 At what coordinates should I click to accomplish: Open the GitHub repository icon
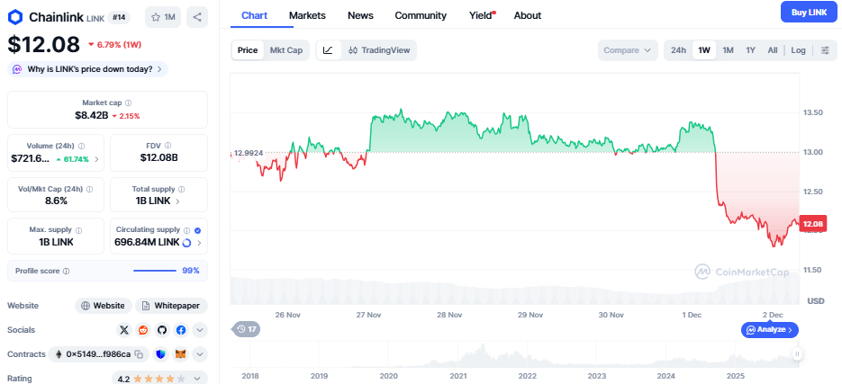(162, 330)
